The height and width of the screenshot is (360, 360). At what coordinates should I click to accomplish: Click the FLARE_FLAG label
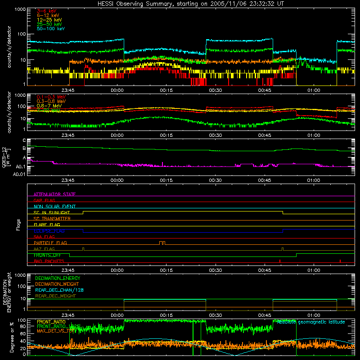click(x=47, y=225)
